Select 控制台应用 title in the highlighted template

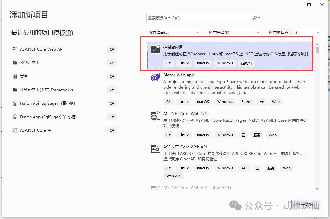[x=173, y=47]
